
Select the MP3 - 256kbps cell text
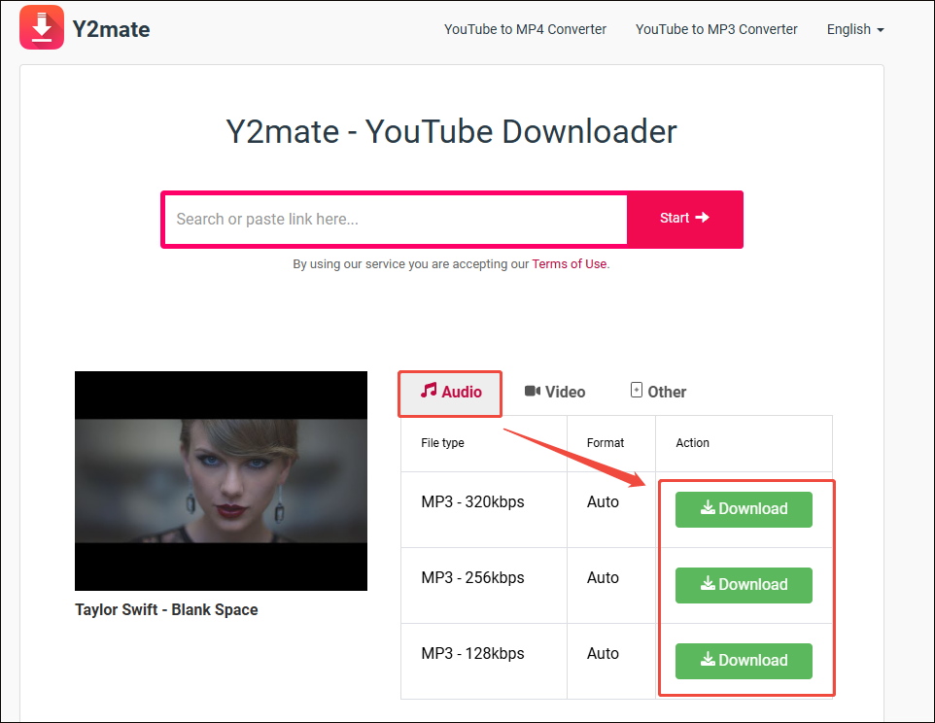coord(472,577)
